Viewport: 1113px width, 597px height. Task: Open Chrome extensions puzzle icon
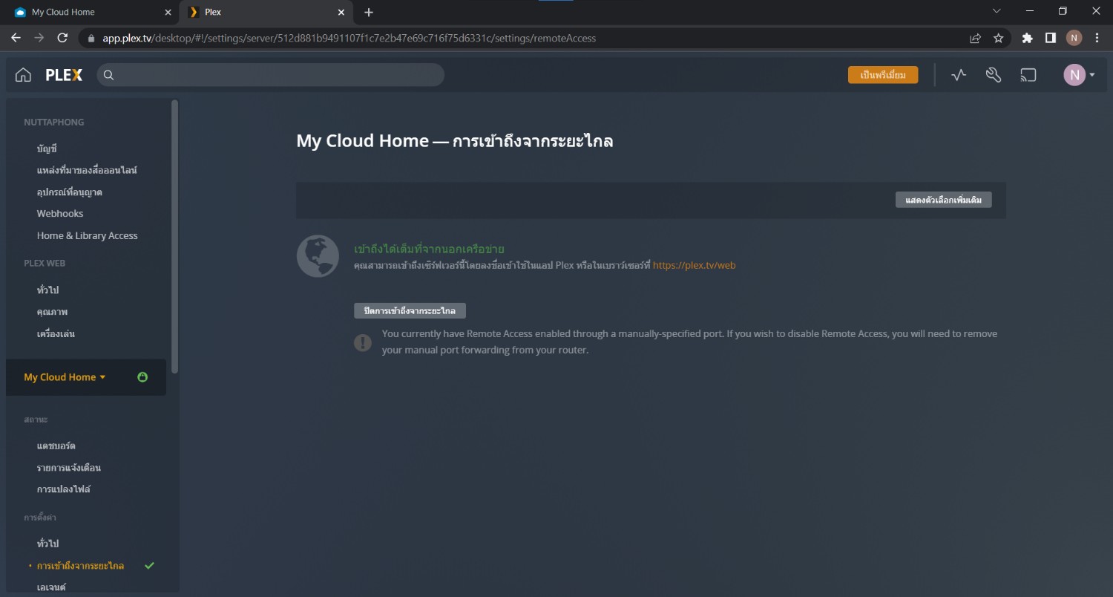tap(1028, 38)
